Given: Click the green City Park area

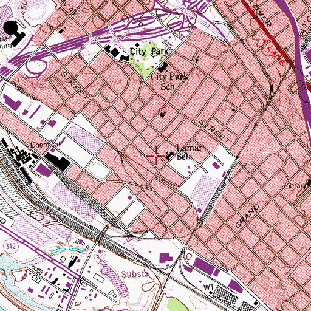Looking at the screenshot, I should pyautogui.click(x=148, y=60).
